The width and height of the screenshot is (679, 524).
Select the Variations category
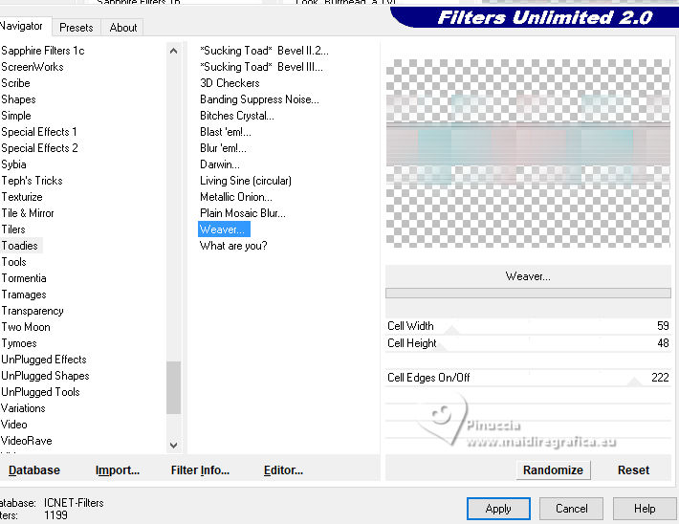coord(23,408)
